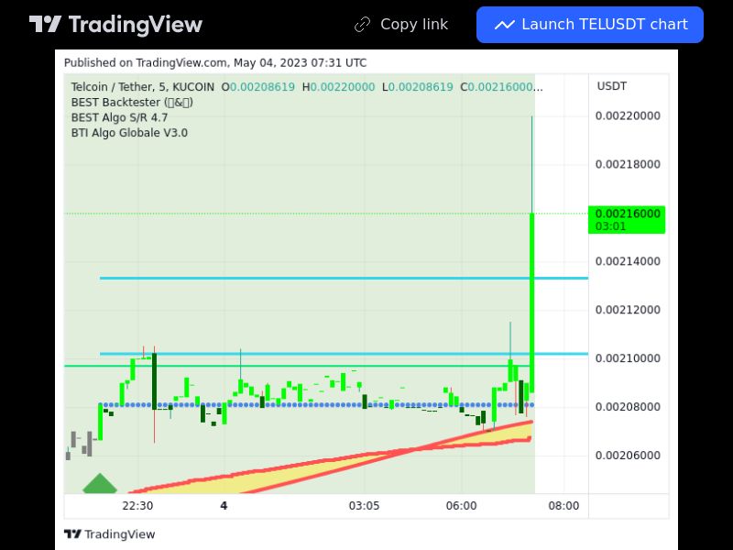733x550 pixels.
Task: Select the tall green breakout candle
Action: tap(531, 302)
